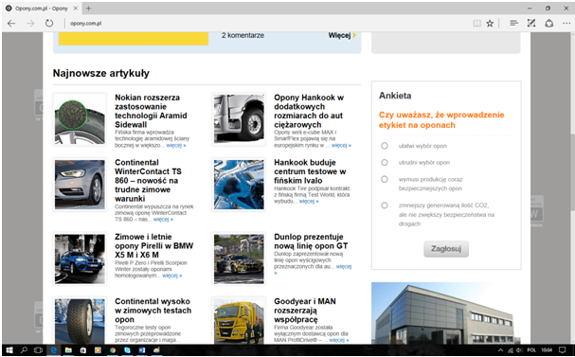Open File Explorer from taskbar
This screenshot has width=575, height=357.
[68, 350]
